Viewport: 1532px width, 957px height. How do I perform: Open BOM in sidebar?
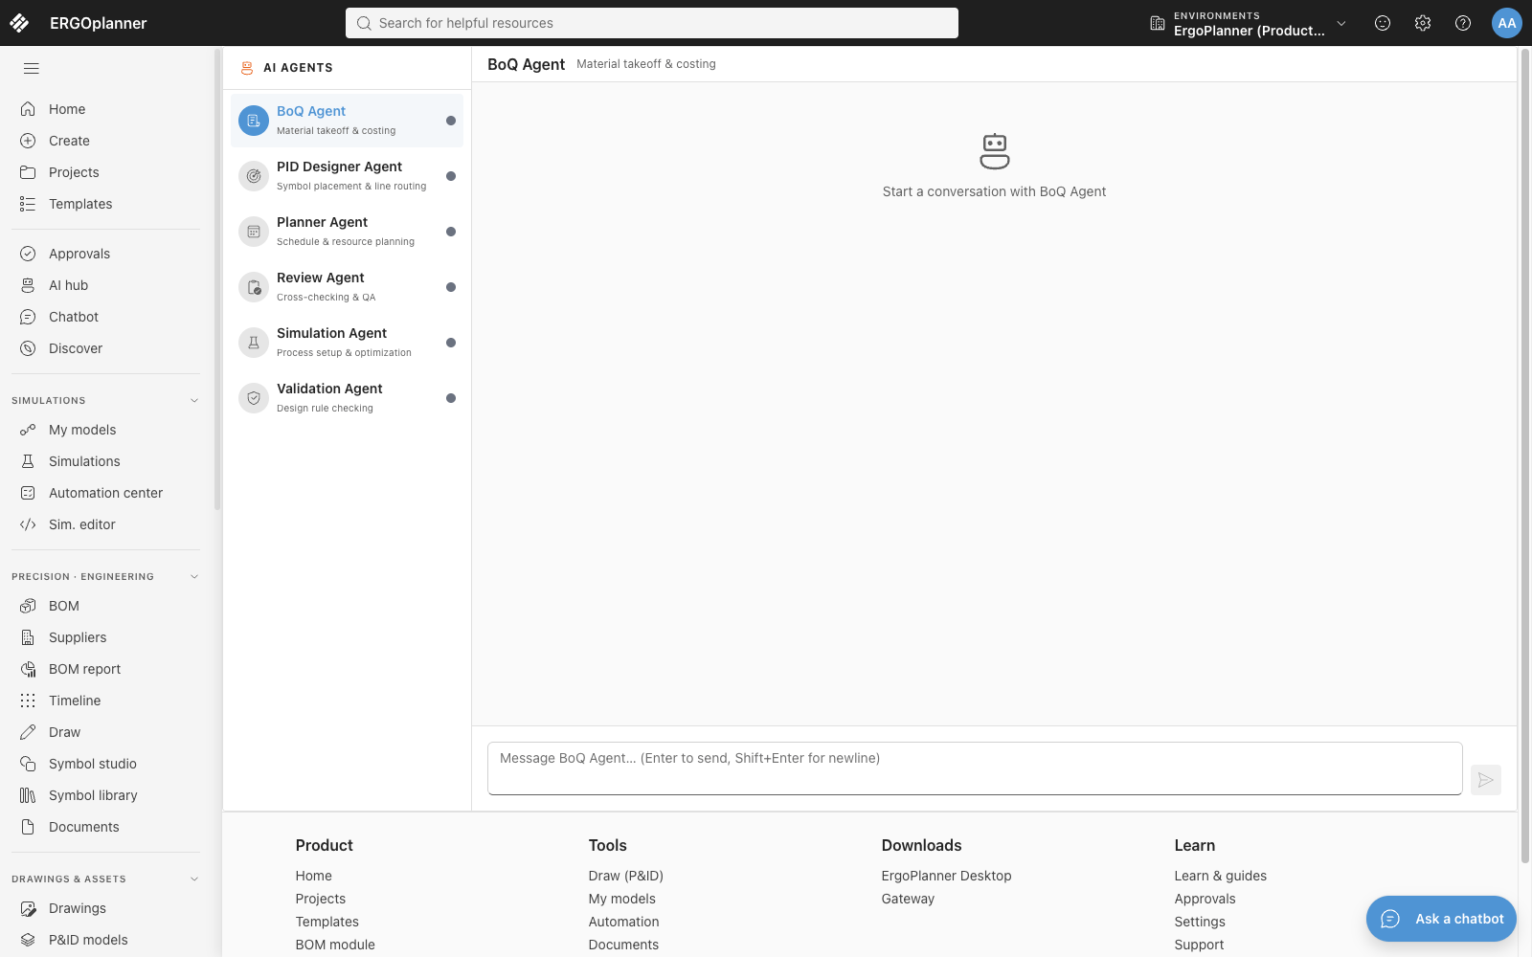tap(105, 606)
